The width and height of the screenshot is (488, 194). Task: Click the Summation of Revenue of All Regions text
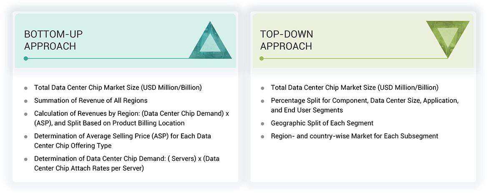click(91, 101)
